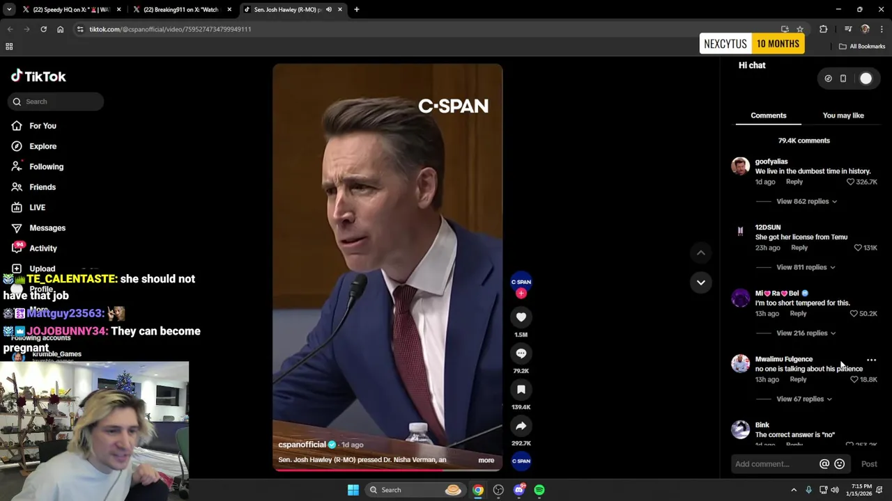Screen dimensions: 892x501
Task: Reply to 12DSUN comment
Action: 799,248
